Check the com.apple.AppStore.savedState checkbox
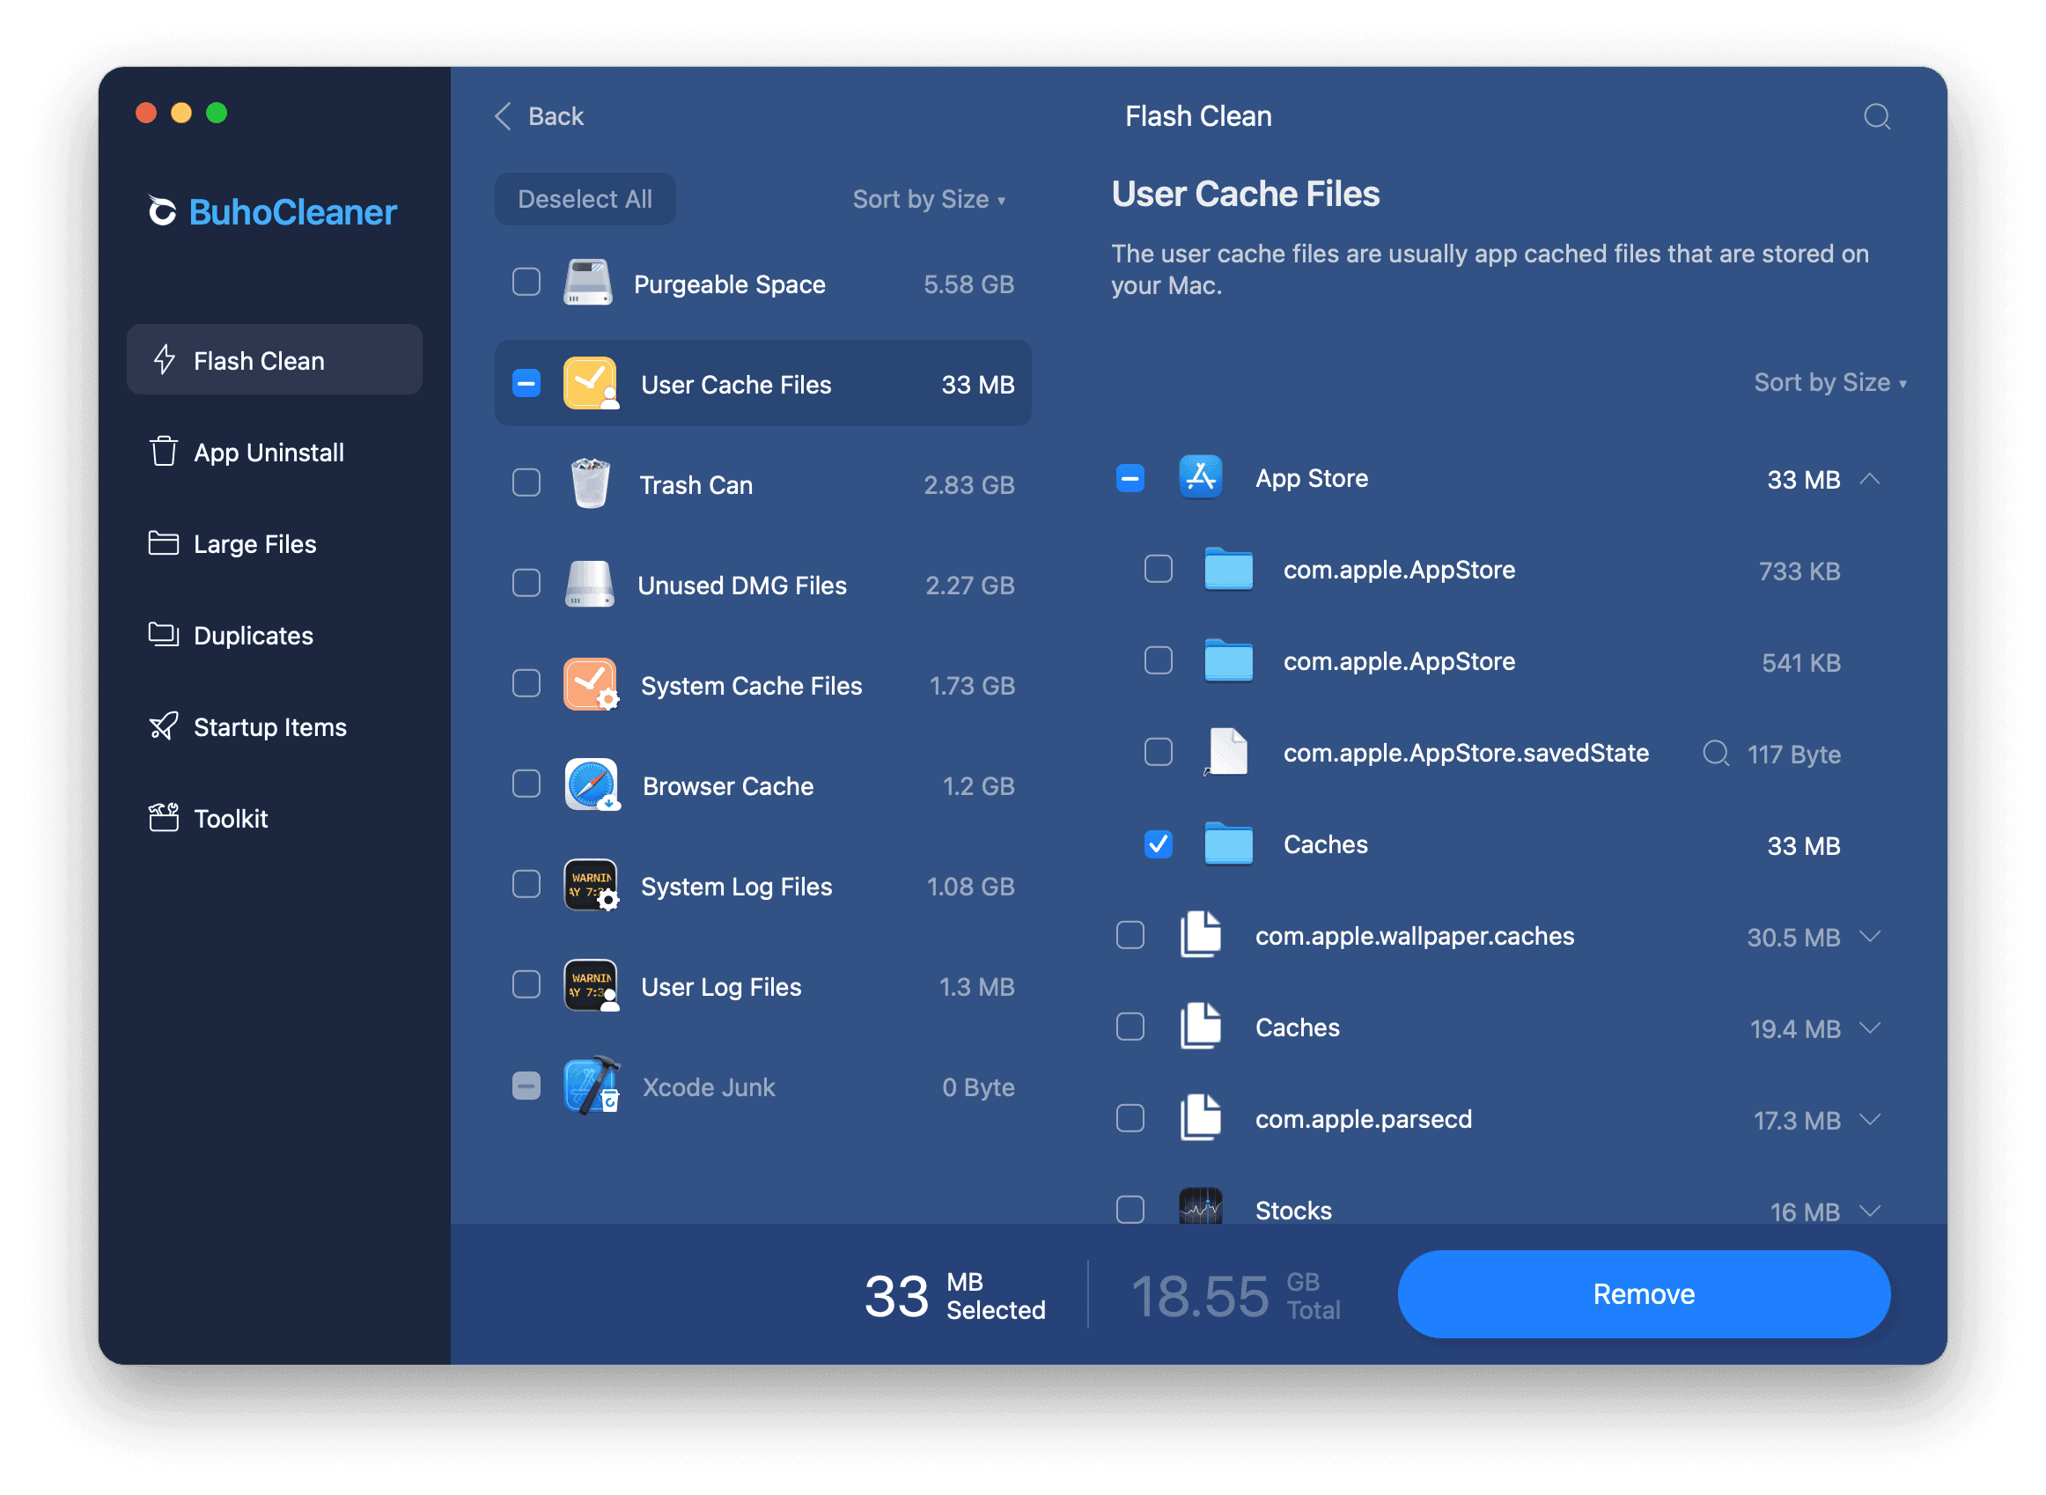Image resolution: width=2046 pixels, height=1495 pixels. [1159, 753]
